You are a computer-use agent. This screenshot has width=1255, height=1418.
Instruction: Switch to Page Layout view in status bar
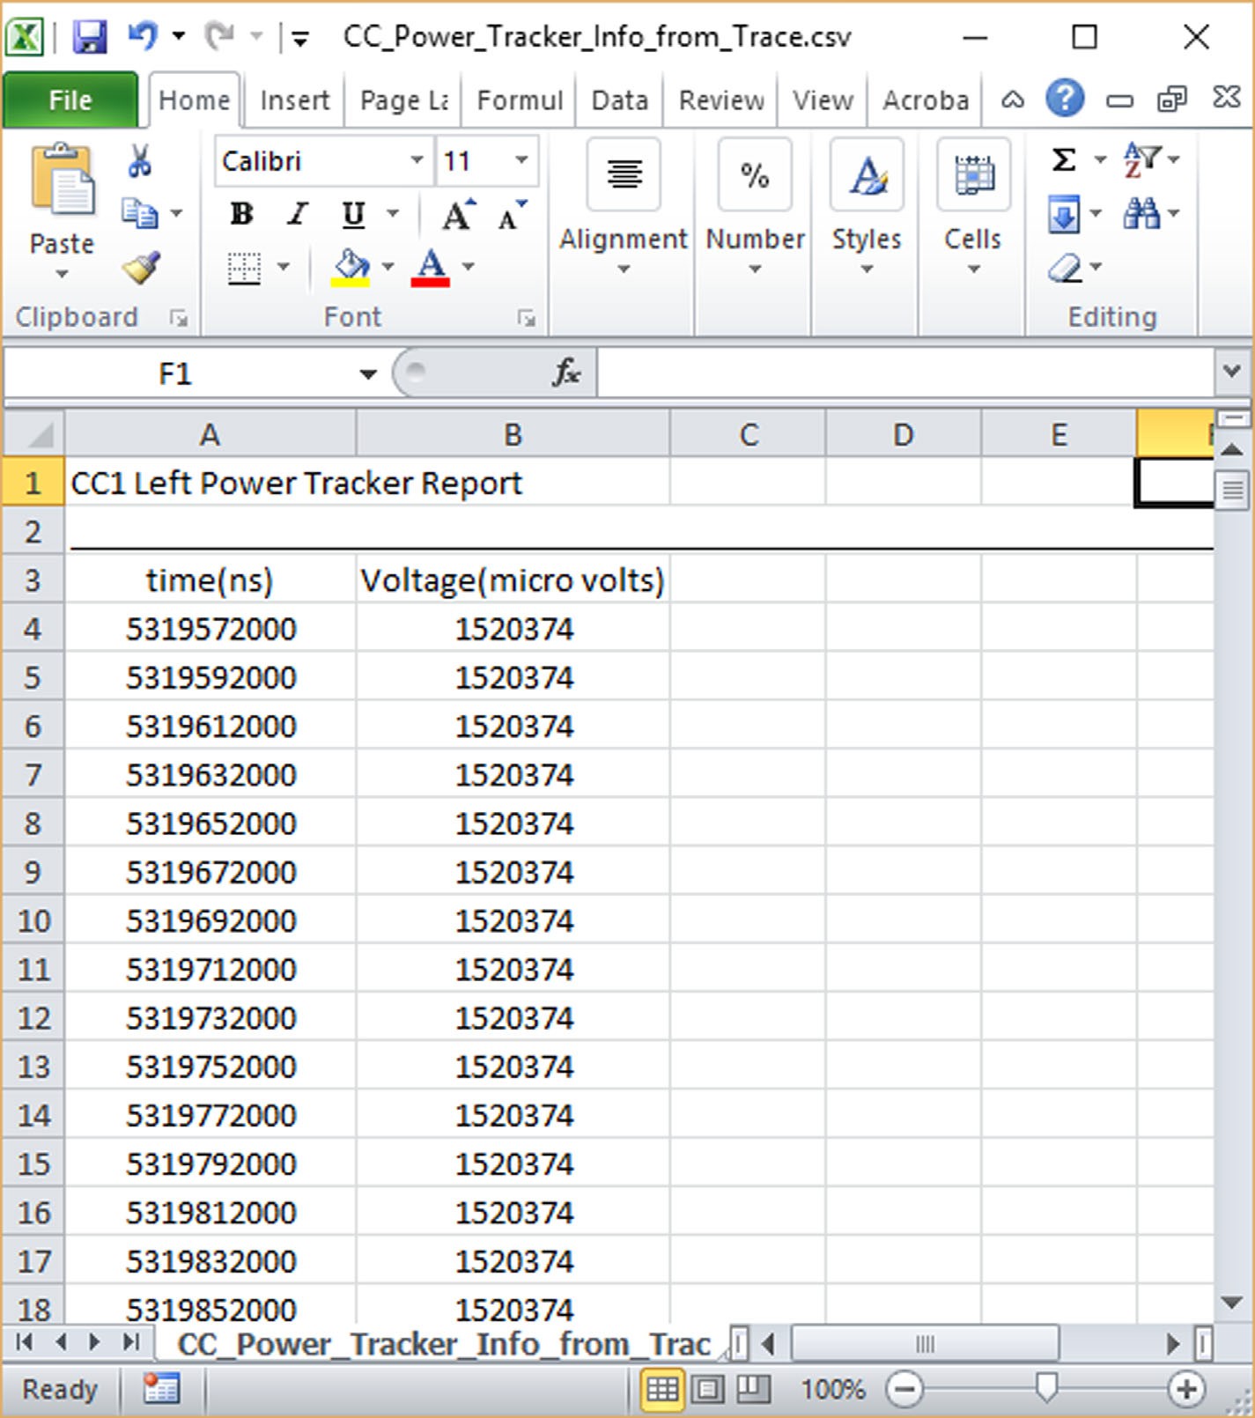coord(706,1390)
